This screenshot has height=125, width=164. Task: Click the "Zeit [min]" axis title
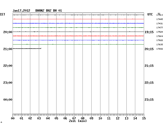click(x=78, y=121)
